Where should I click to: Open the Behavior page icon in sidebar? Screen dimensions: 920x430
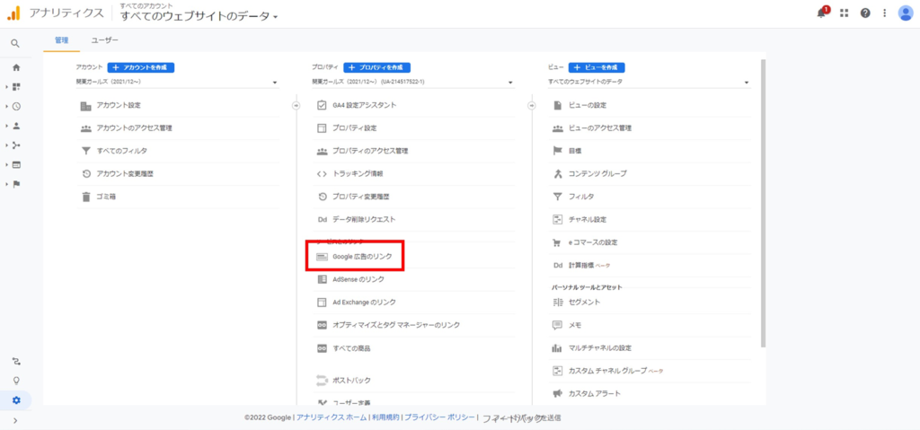coord(16,165)
